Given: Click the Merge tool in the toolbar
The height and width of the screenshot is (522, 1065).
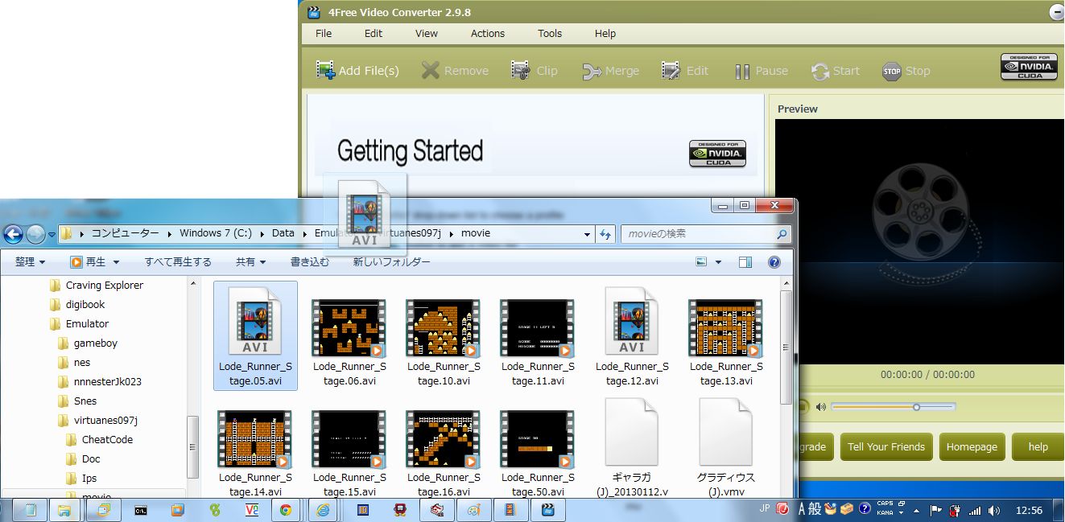Looking at the screenshot, I should click(x=610, y=71).
